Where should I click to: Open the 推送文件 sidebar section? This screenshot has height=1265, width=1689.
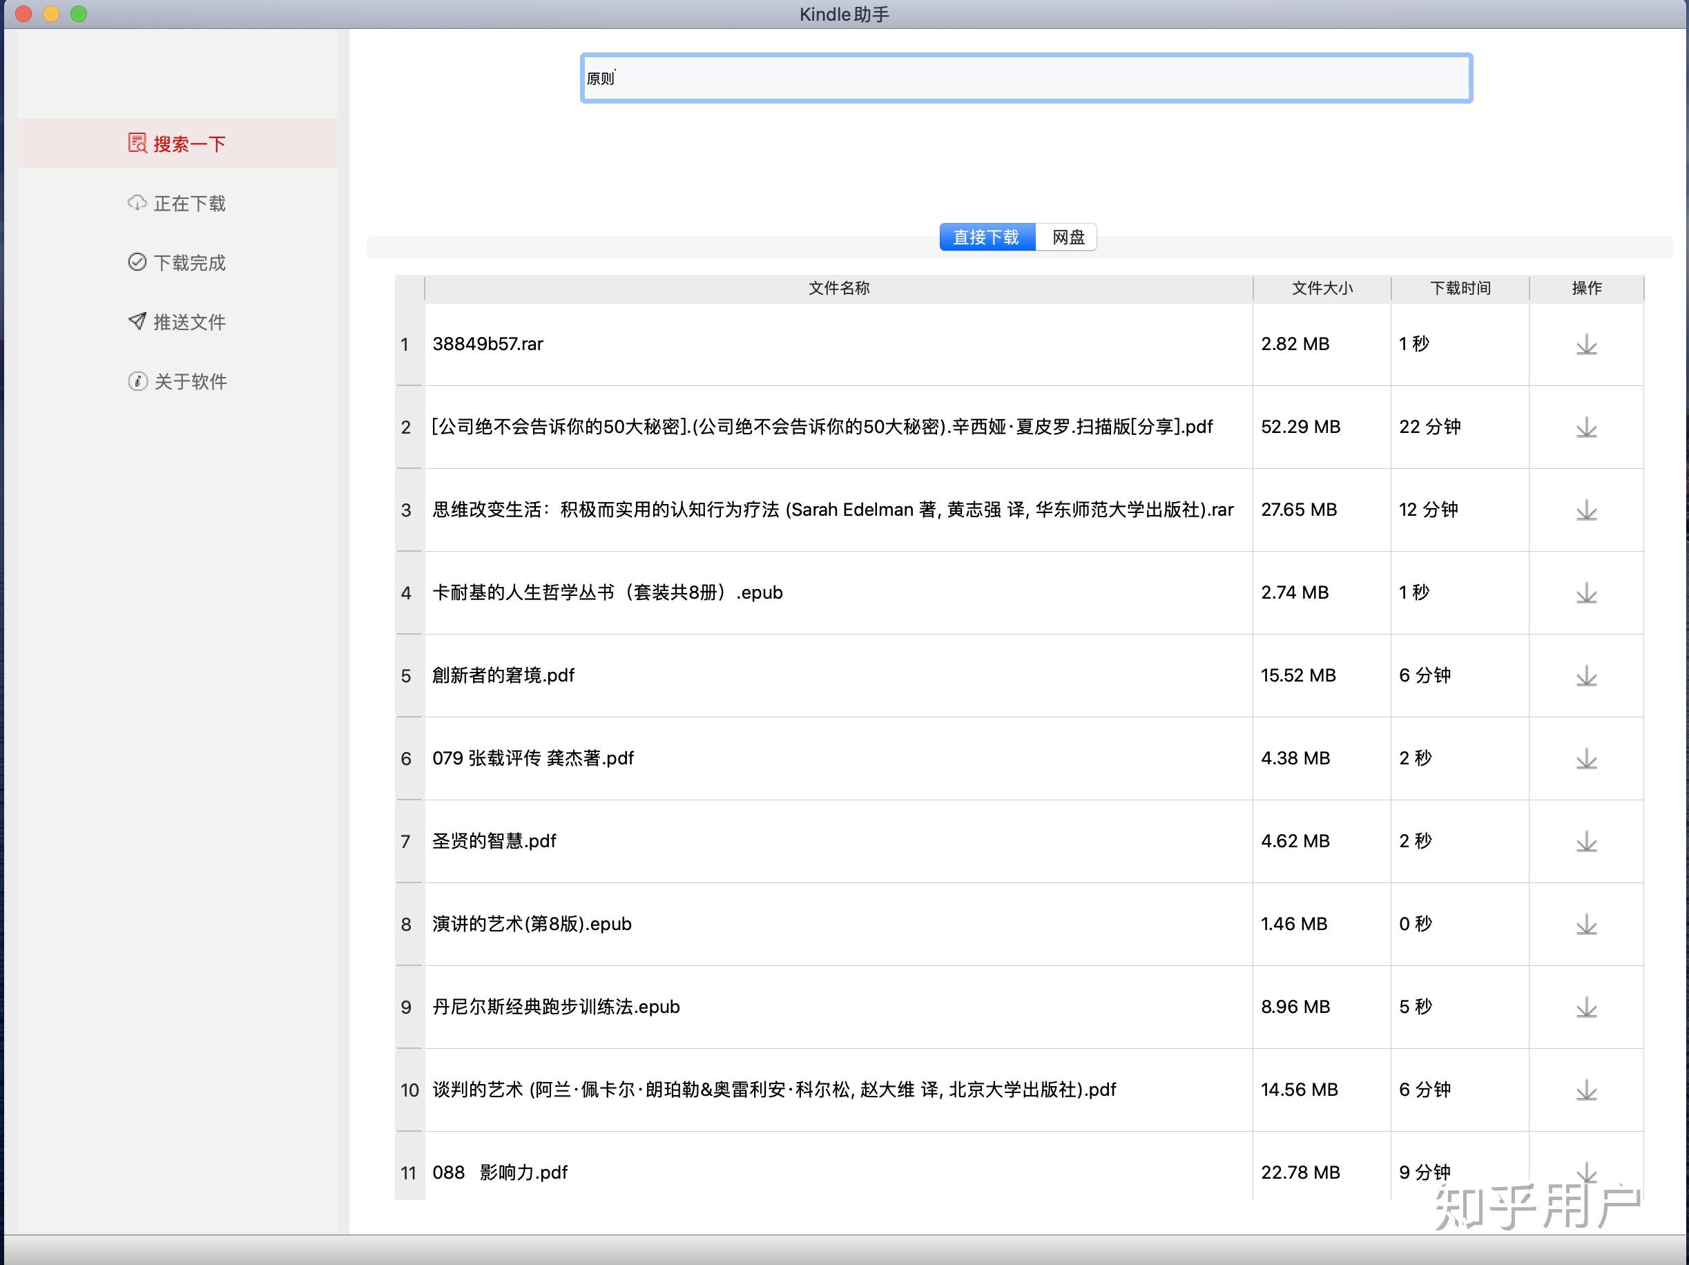pos(177,322)
